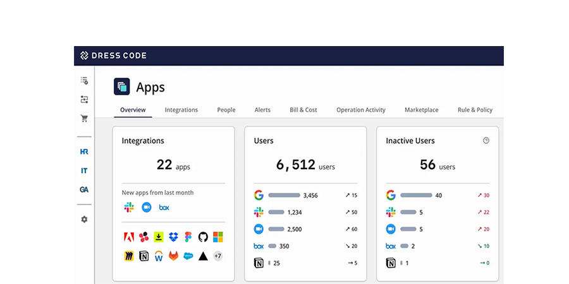569x284 pixels.
Task: Select the GA section in the sidebar
Action: (84, 189)
